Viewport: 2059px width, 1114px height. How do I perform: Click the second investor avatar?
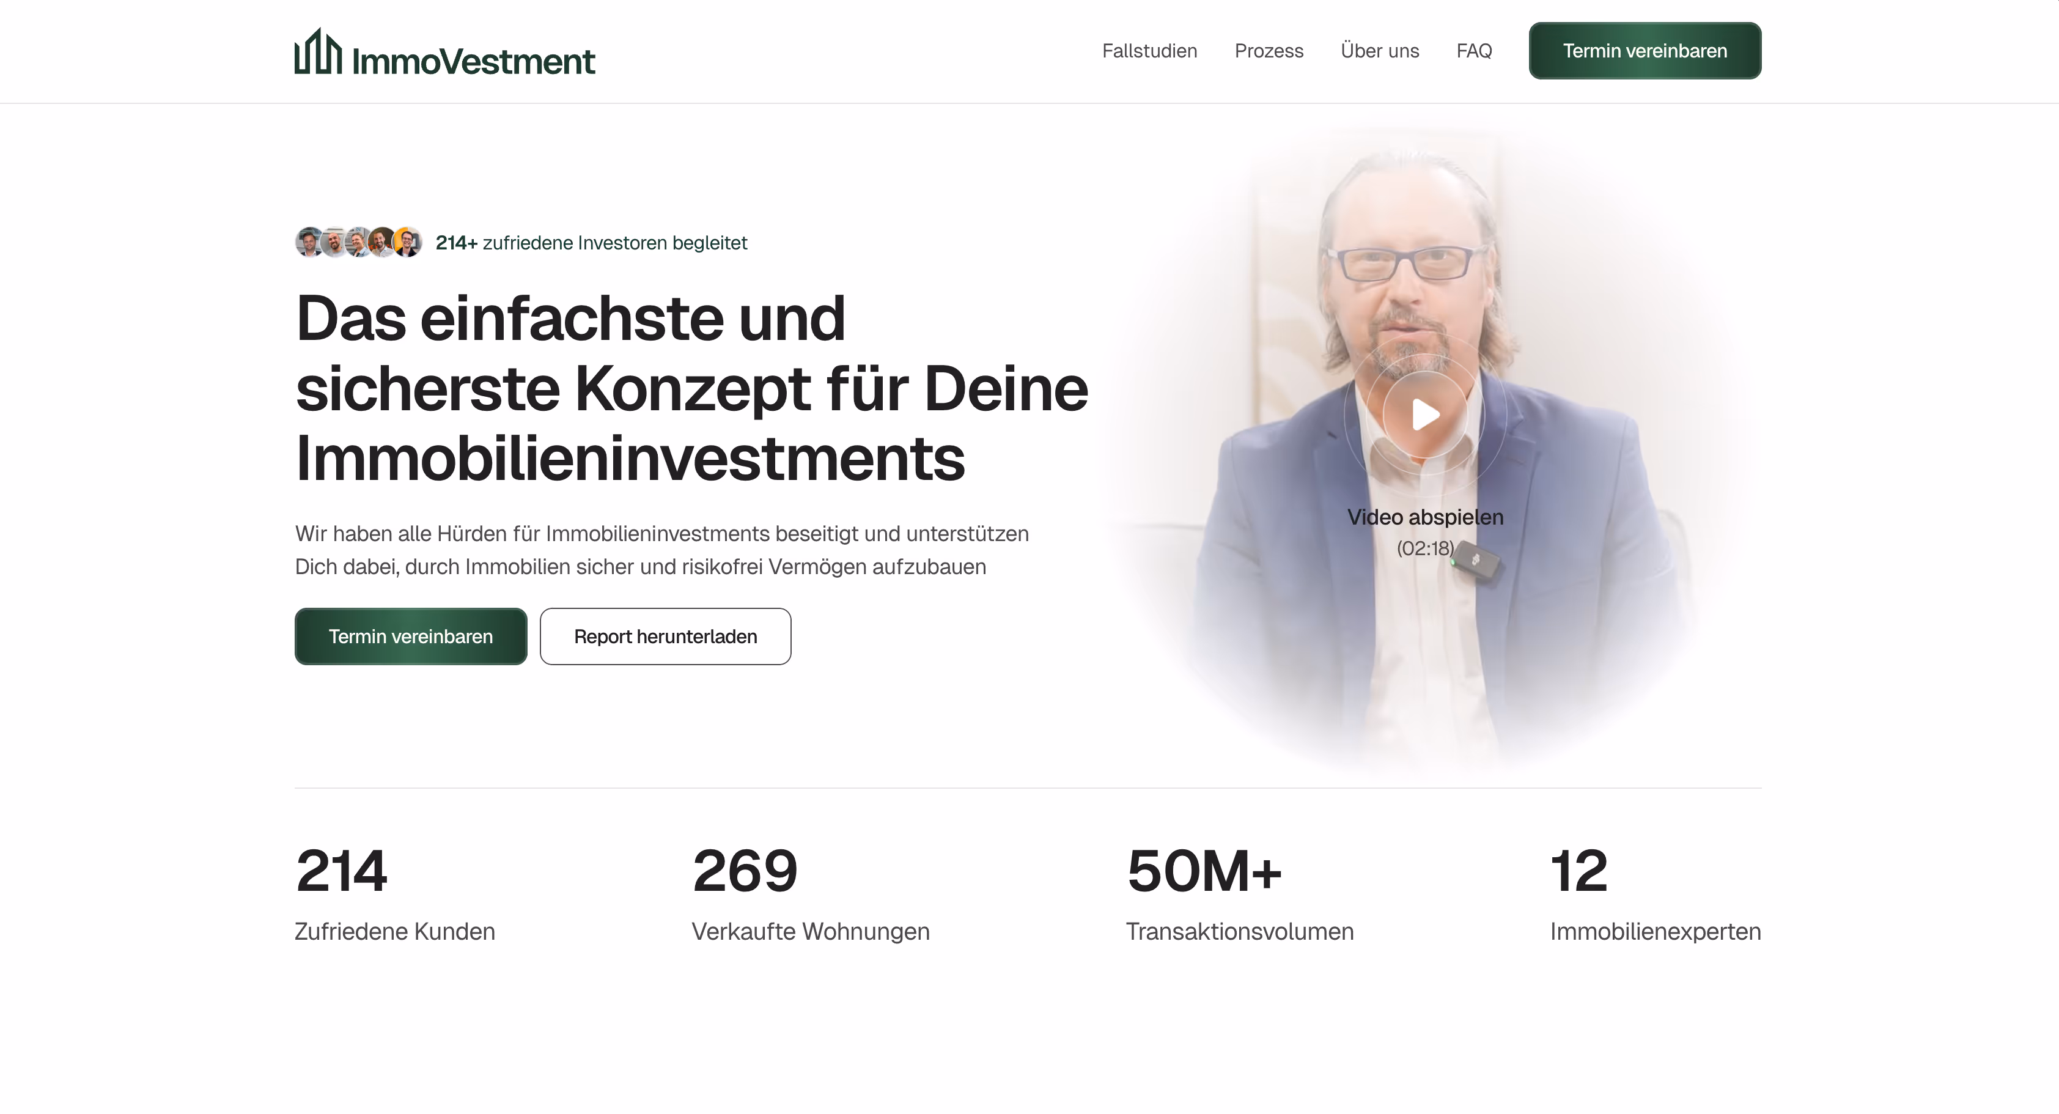pos(334,242)
